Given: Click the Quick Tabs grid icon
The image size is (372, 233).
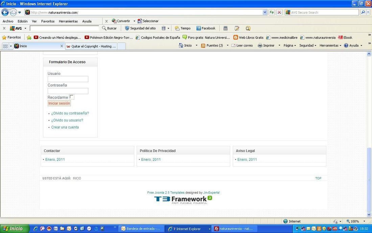Looking at the screenshot, I should [5, 46].
